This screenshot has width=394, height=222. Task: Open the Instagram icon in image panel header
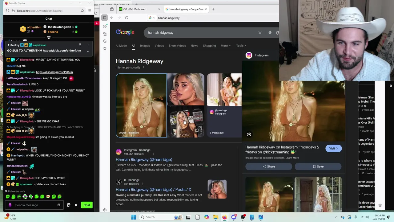click(249, 55)
